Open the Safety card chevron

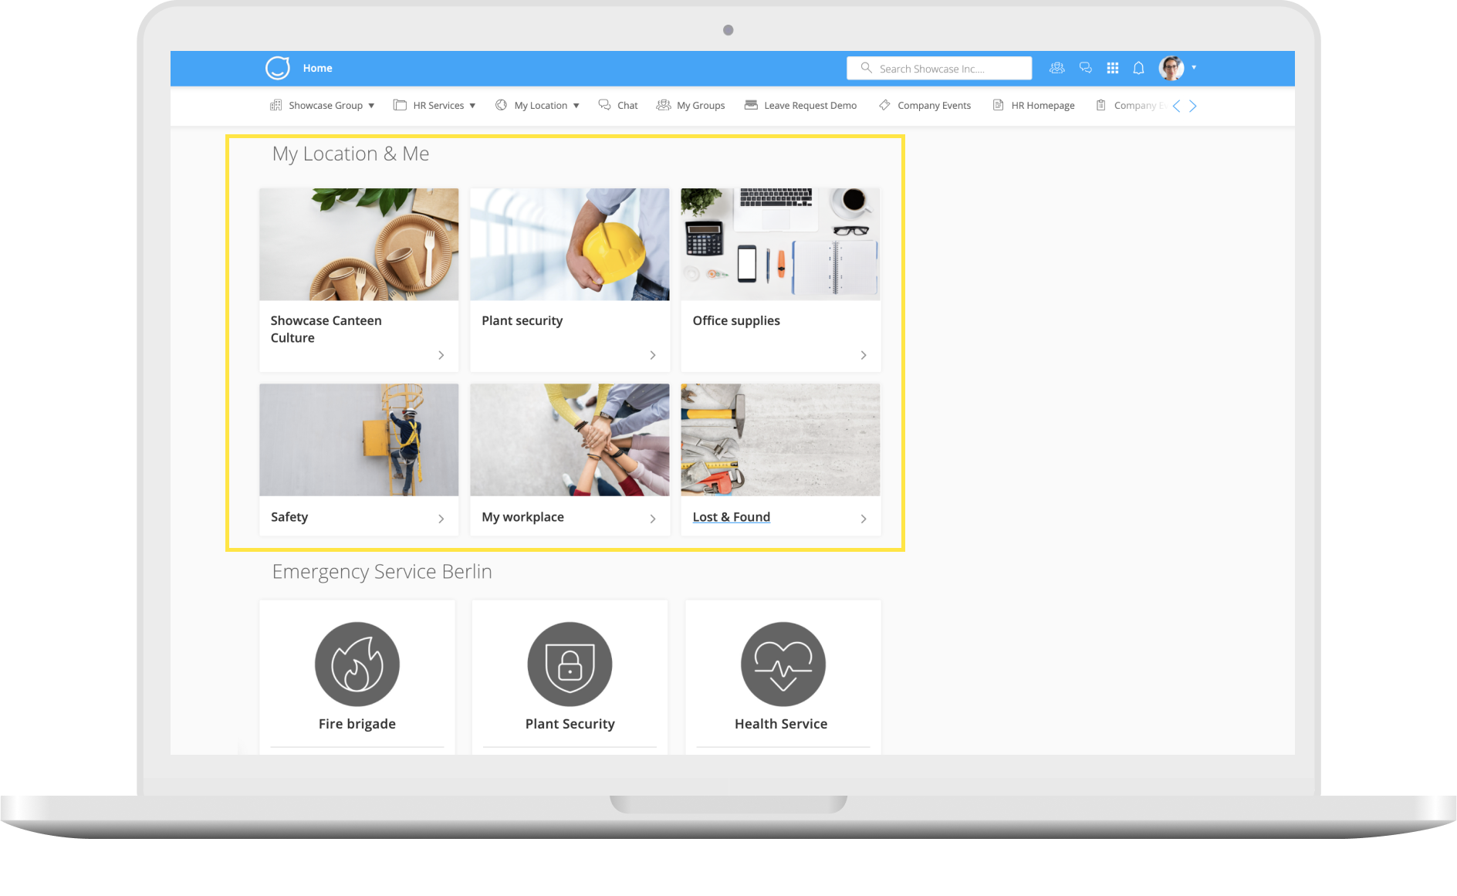441,519
